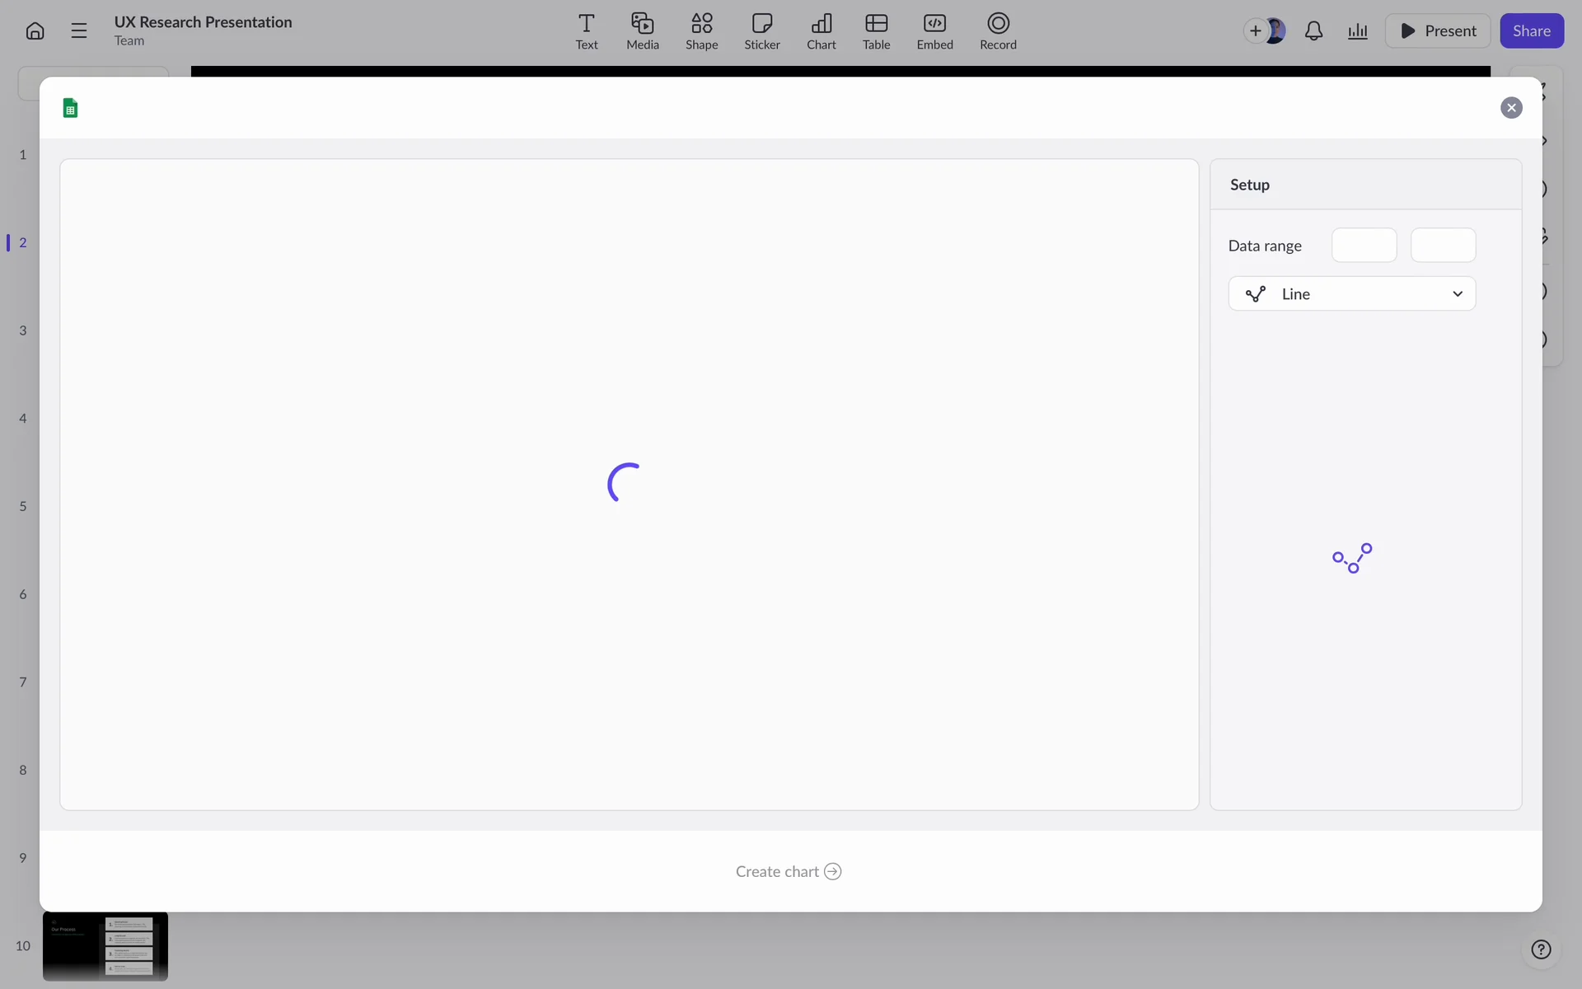
Task: Click the Present button
Action: click(x=1437, y=31)
